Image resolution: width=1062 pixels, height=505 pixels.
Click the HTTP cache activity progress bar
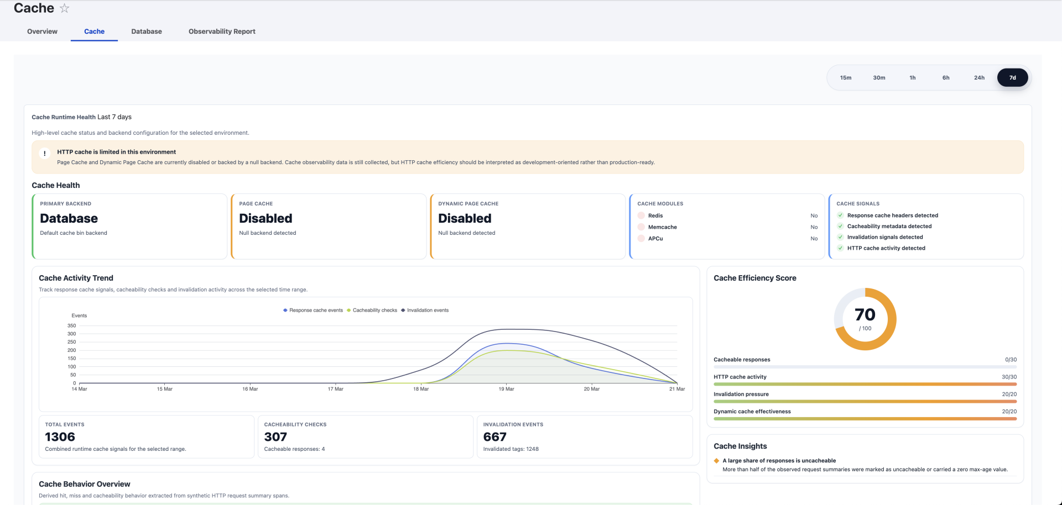[x=865, y=384]
